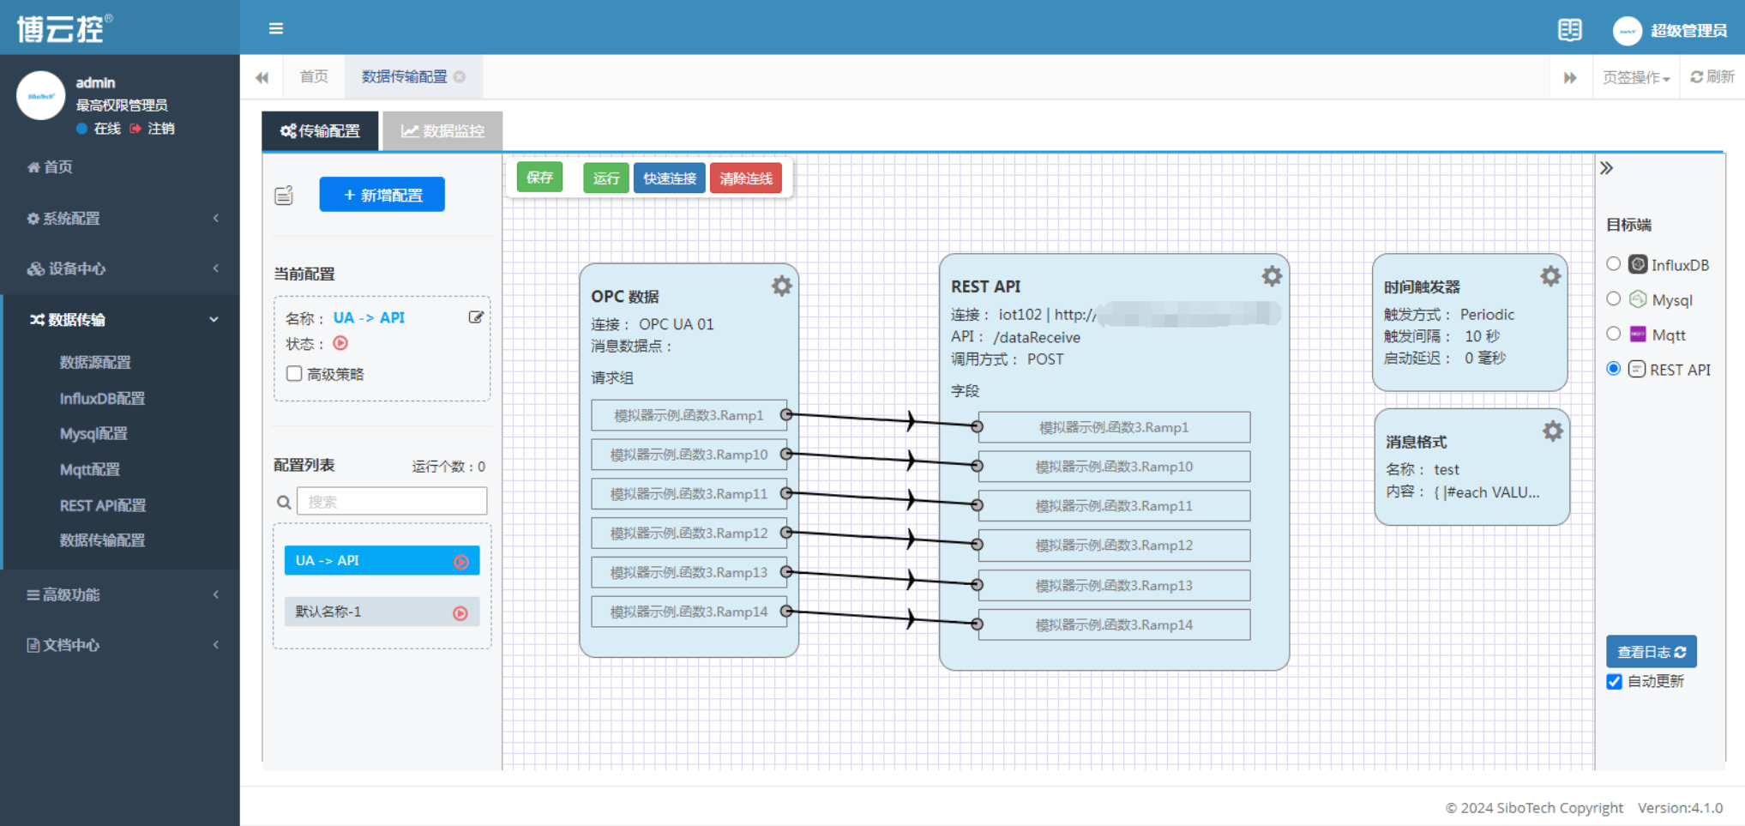The width and height of the screenshot is (1745, 826).
Task: Select REST API as target
Action: click(x=1613, y=368)
